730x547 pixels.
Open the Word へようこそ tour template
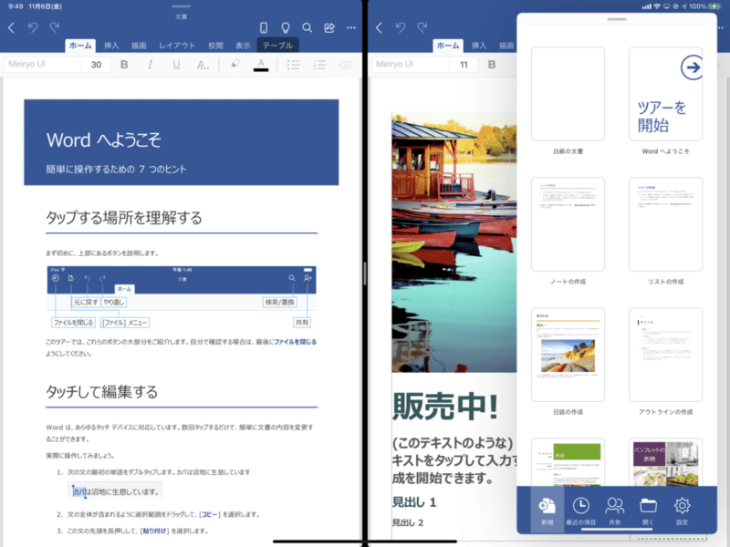point(666,94)
